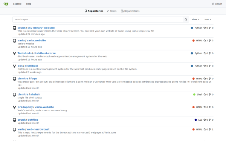The image size is (226, 141).
Task: Click dark blue Lua language dot
Action: (x=195, y=120)
